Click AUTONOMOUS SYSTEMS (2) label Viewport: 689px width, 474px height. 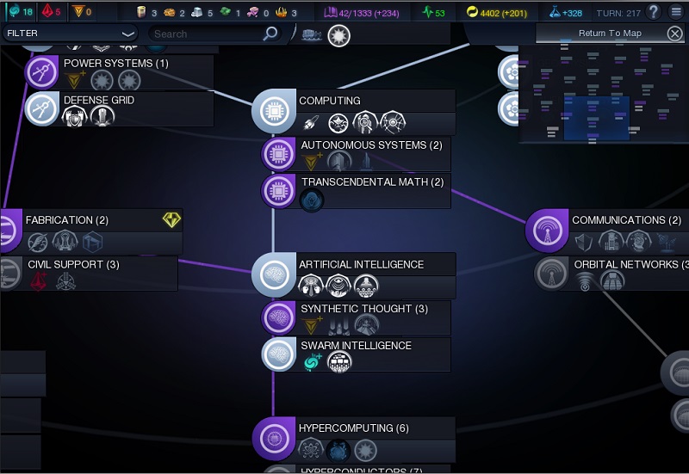point(371,145)
